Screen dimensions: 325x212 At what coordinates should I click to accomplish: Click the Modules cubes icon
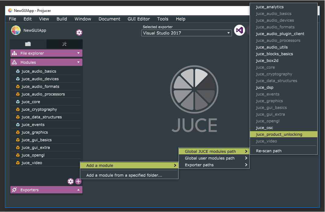pyautogui.click(x=14, y=62)
